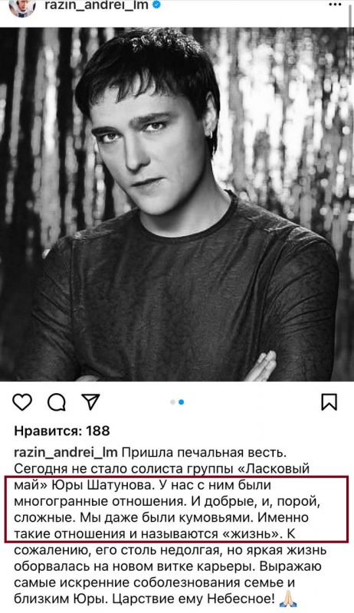Open comments via the speech bubble icon
Screen dimensions: 354x613
pos(57,402)
